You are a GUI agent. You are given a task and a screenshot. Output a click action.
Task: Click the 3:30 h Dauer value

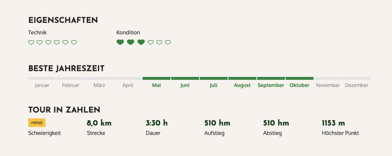click(156, 123)
